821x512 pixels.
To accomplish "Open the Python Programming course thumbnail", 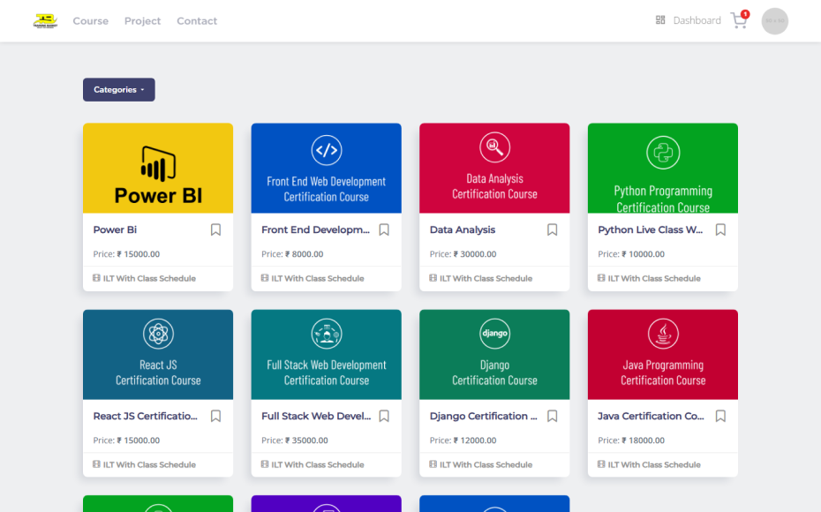I will click(x=663, y=168).
